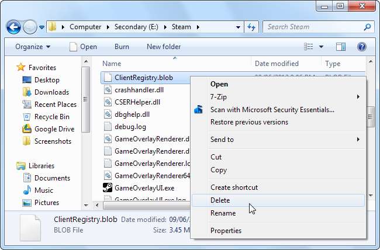Choose Cut in the context menu
380x250 pixels.
278,157
